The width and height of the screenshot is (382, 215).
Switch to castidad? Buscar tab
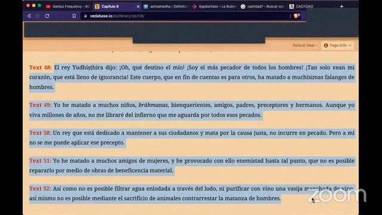[263, 7]
